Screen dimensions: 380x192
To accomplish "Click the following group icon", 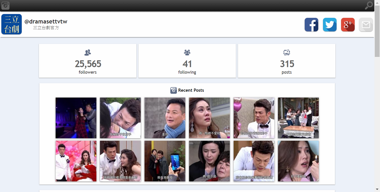I will [x=187, y=52].
